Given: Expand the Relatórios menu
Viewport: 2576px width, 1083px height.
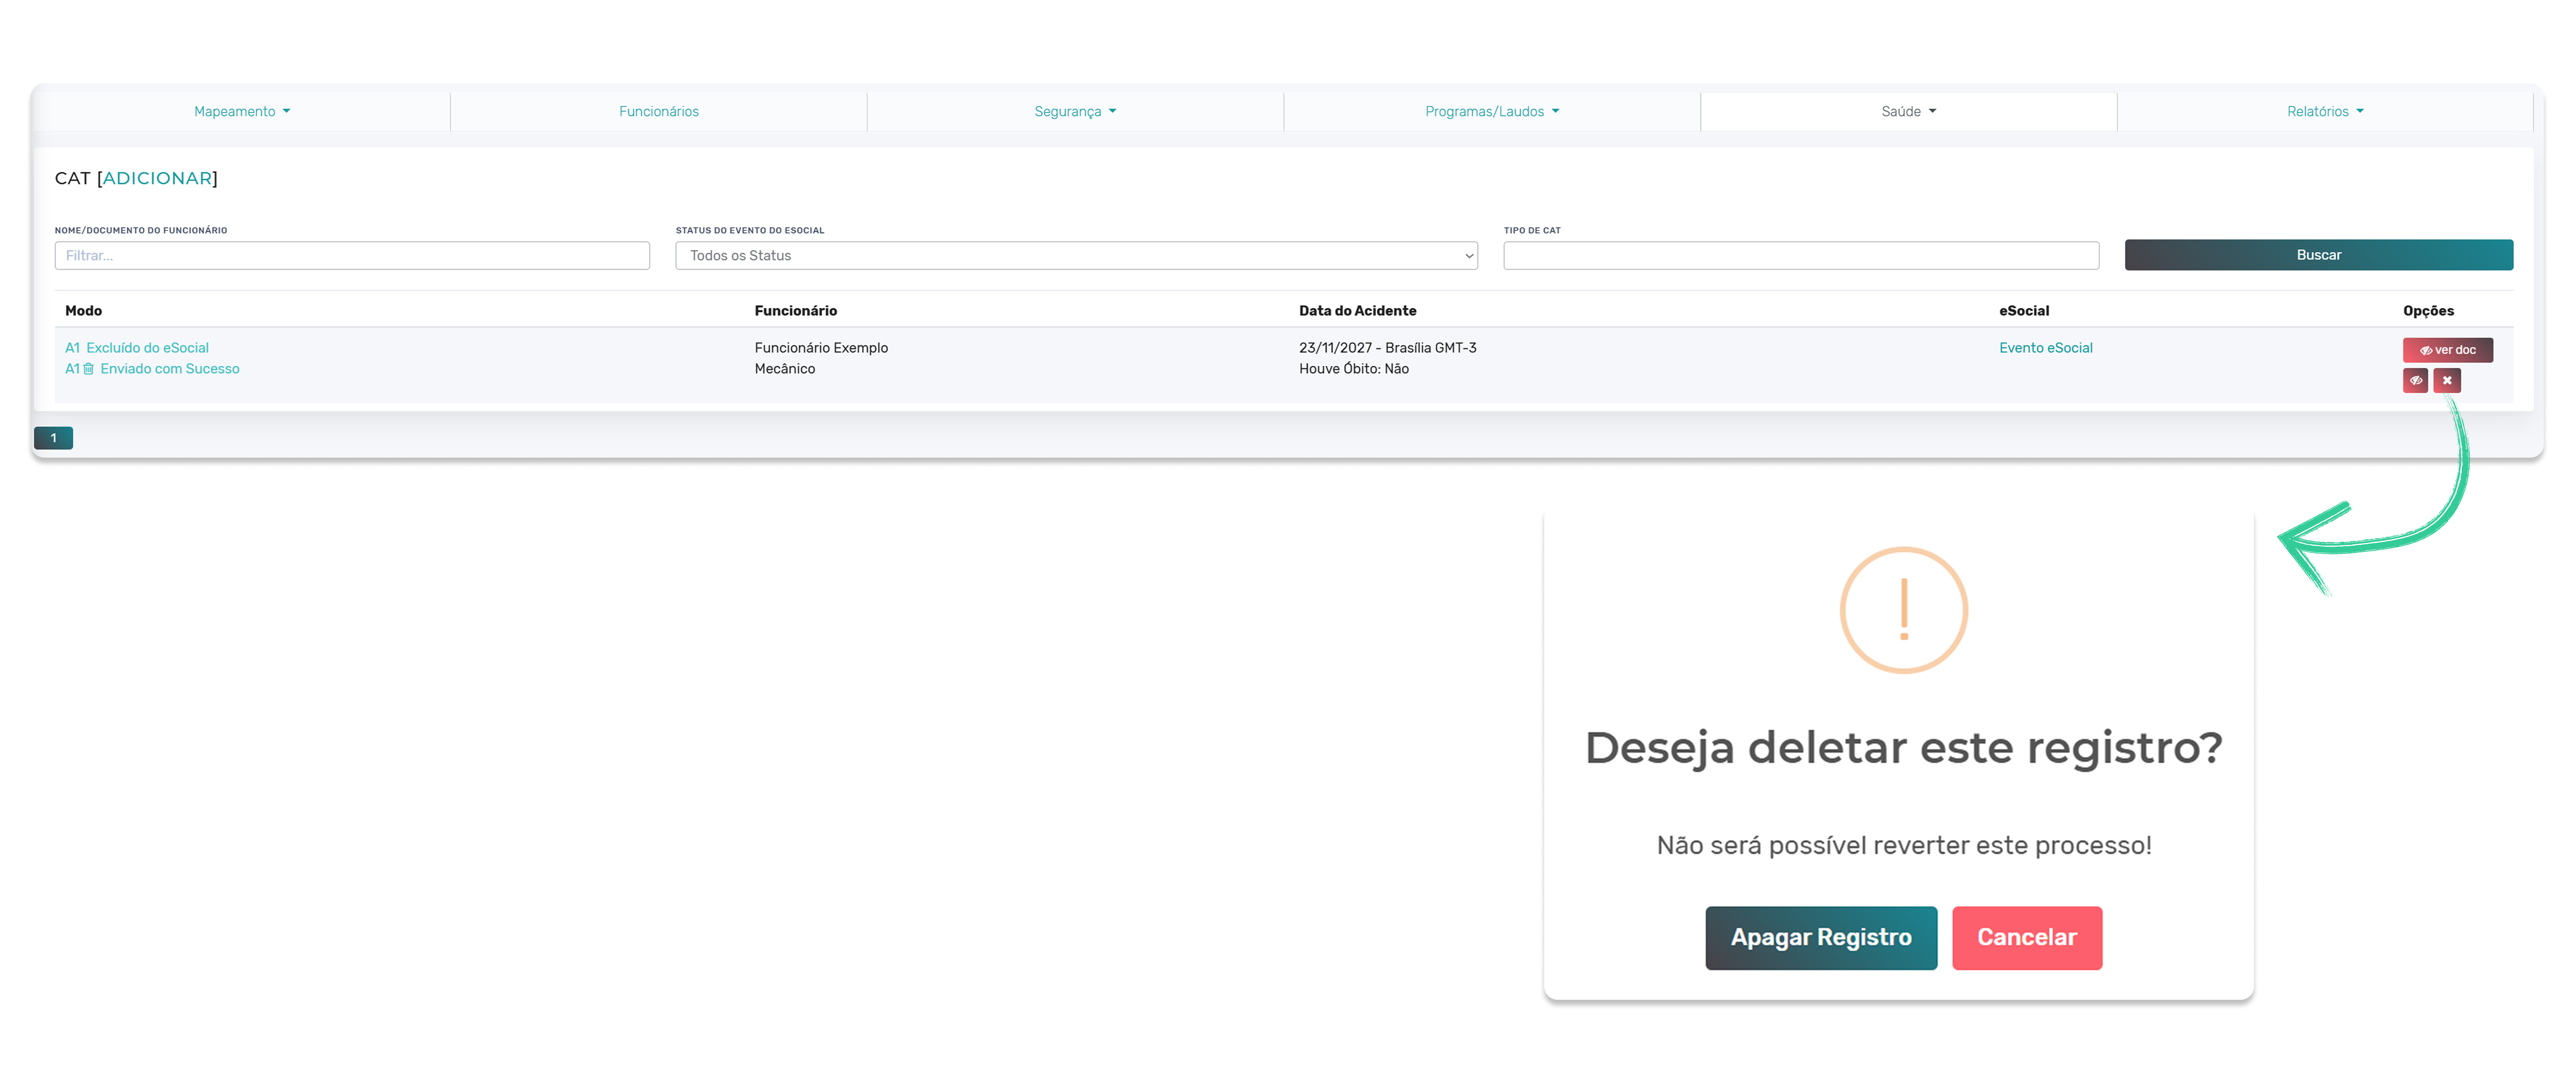Looking at the screenshot, I should click(2324, 111).
